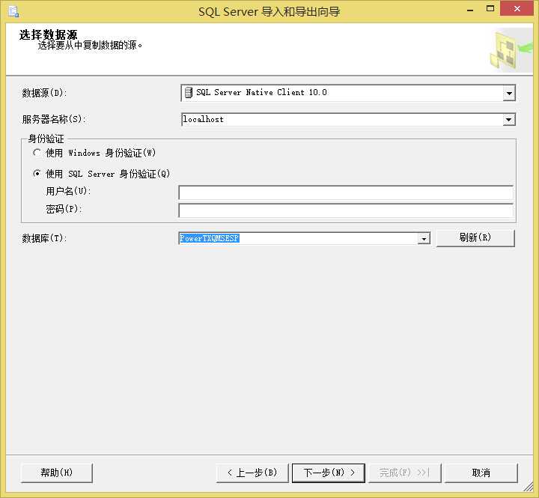Open the data source dropdown arrow
Image resolution: width=539 pixels, height=498 pixels.
tap(509, 93)
